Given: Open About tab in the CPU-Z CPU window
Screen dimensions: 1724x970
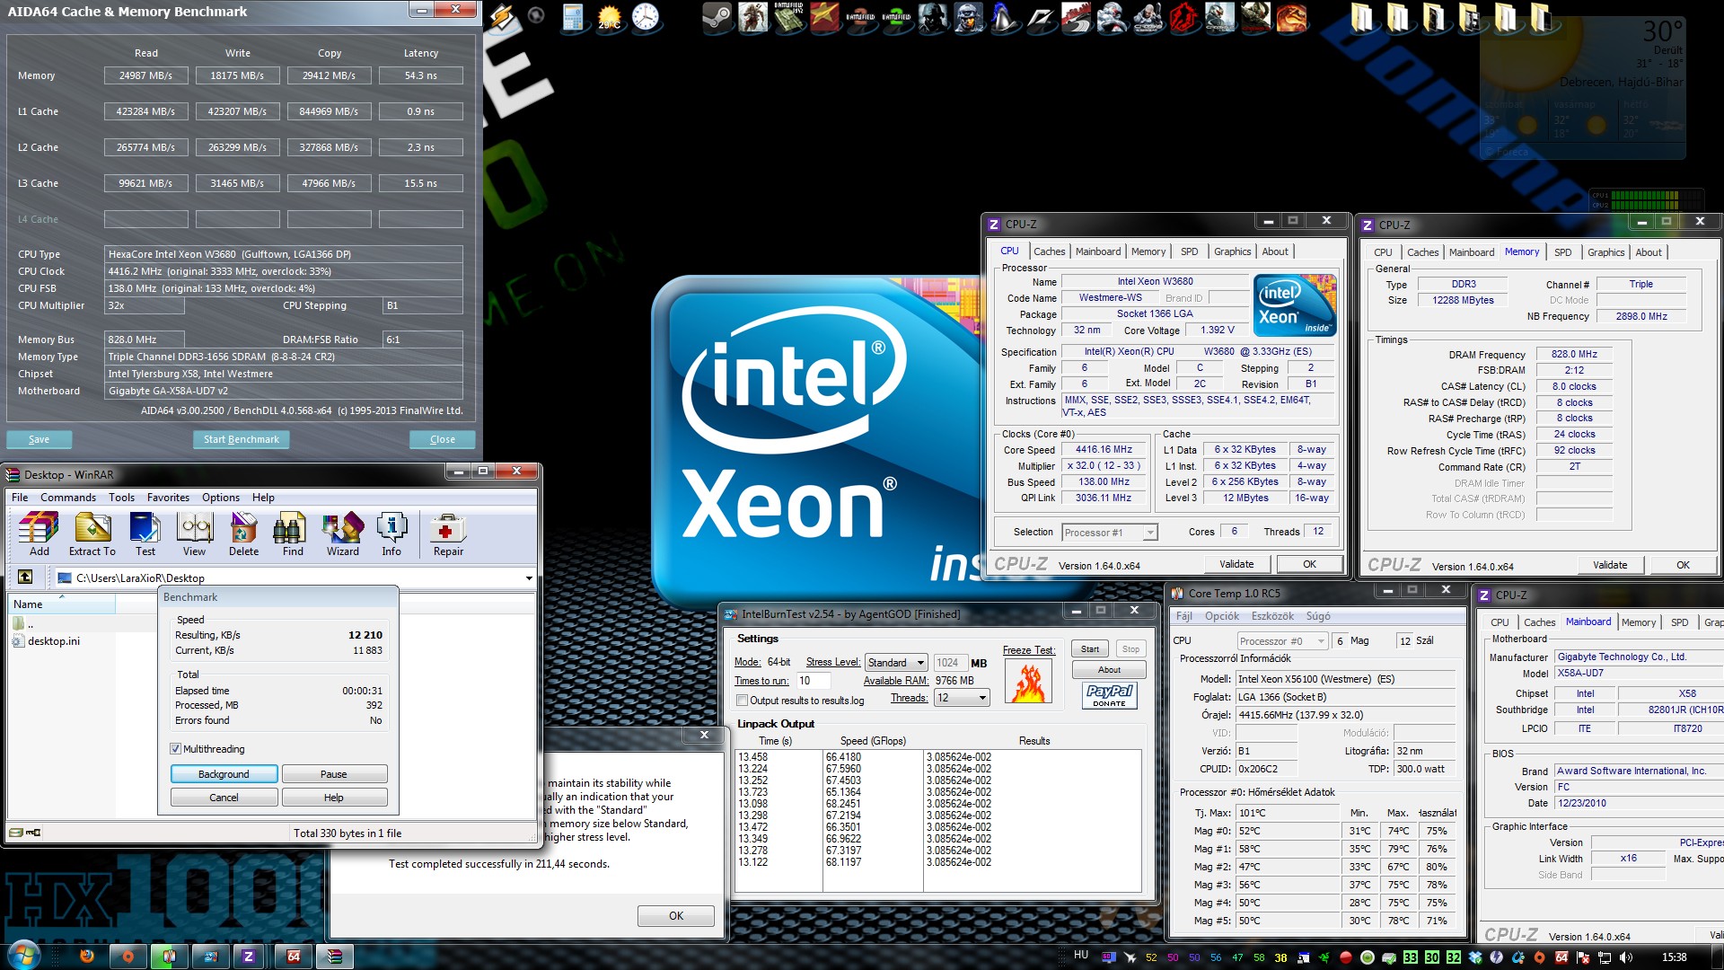Looking at the screenshot, I should [1274, 251].
